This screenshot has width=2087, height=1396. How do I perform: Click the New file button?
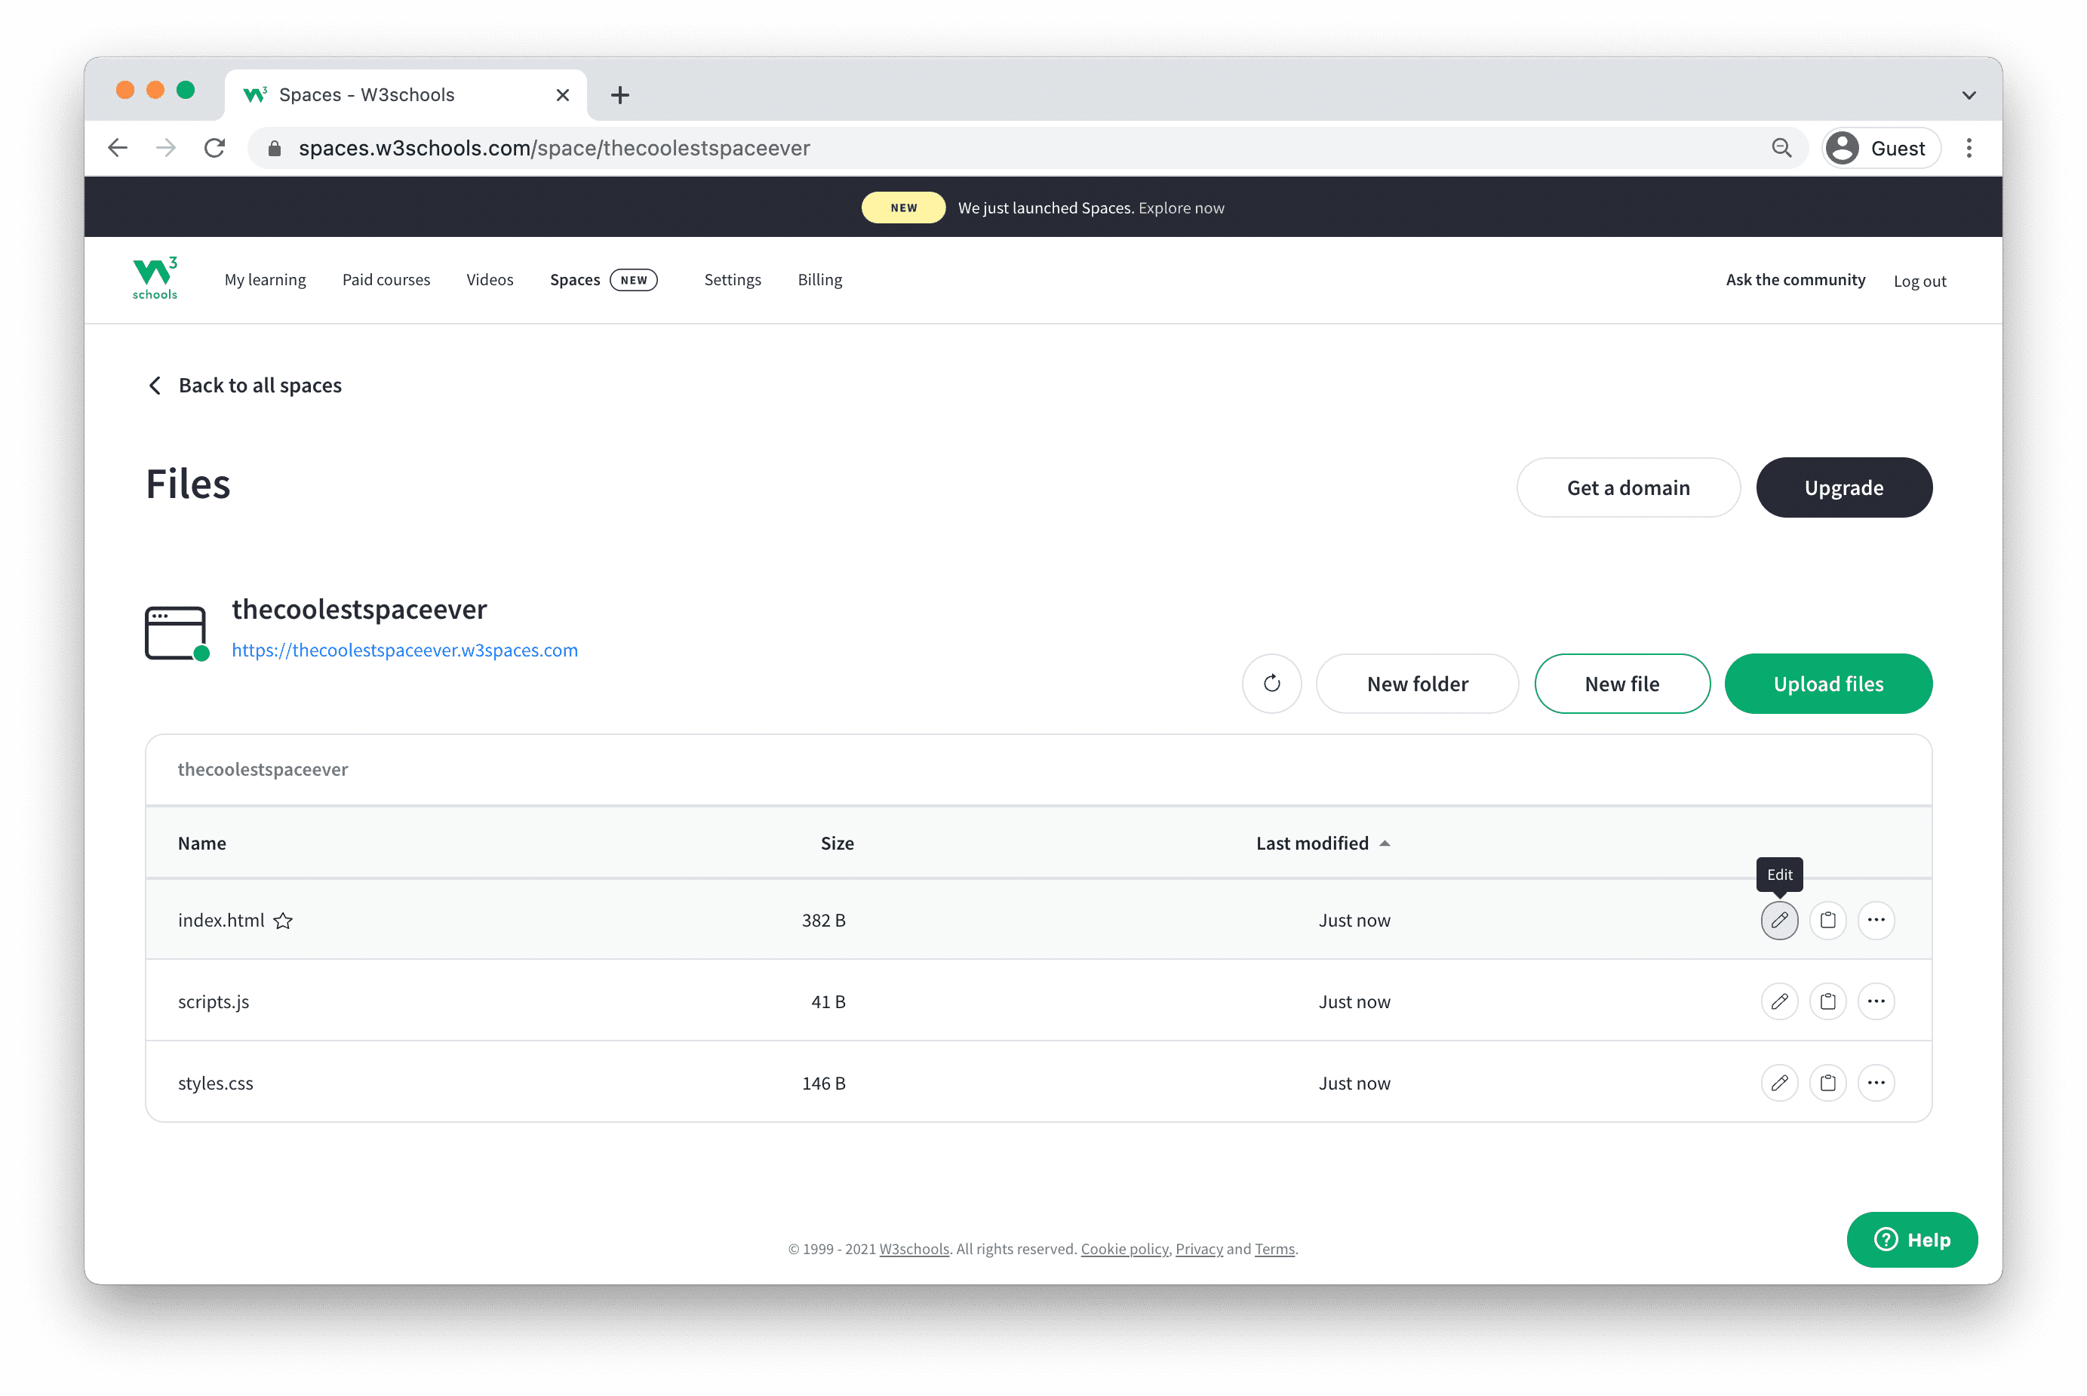click(x=1621, y=684)
